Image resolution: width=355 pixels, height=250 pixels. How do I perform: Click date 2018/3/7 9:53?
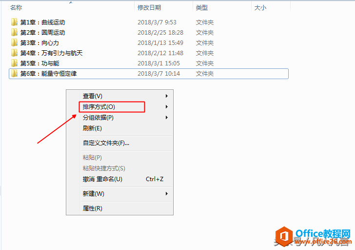(x=157, y=22)
